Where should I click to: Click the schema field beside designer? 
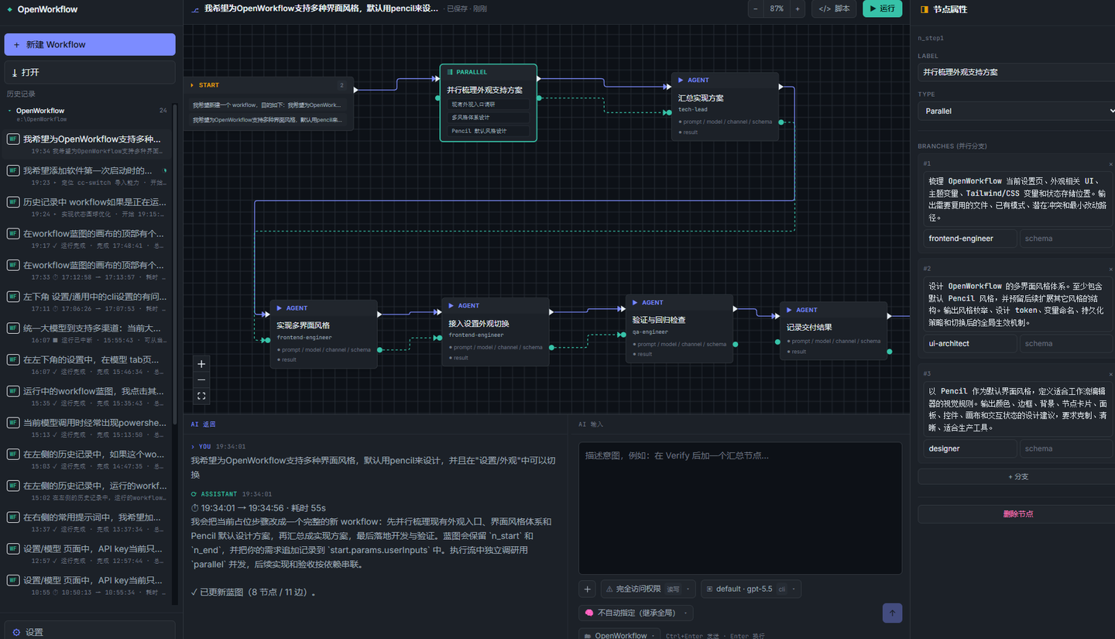point(1066,448)
